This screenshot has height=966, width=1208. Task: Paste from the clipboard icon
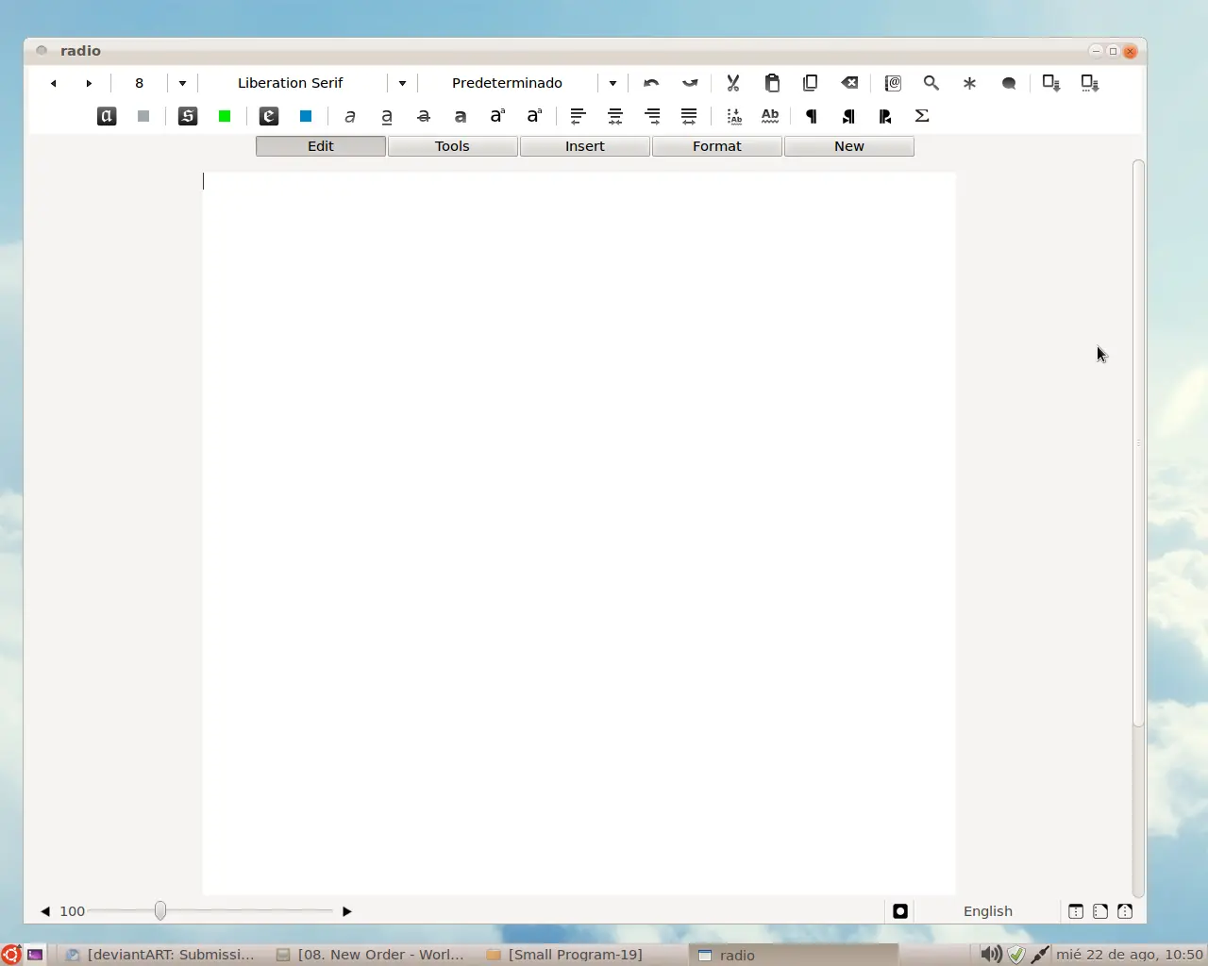pyautogui.click(x=772, y=83)
